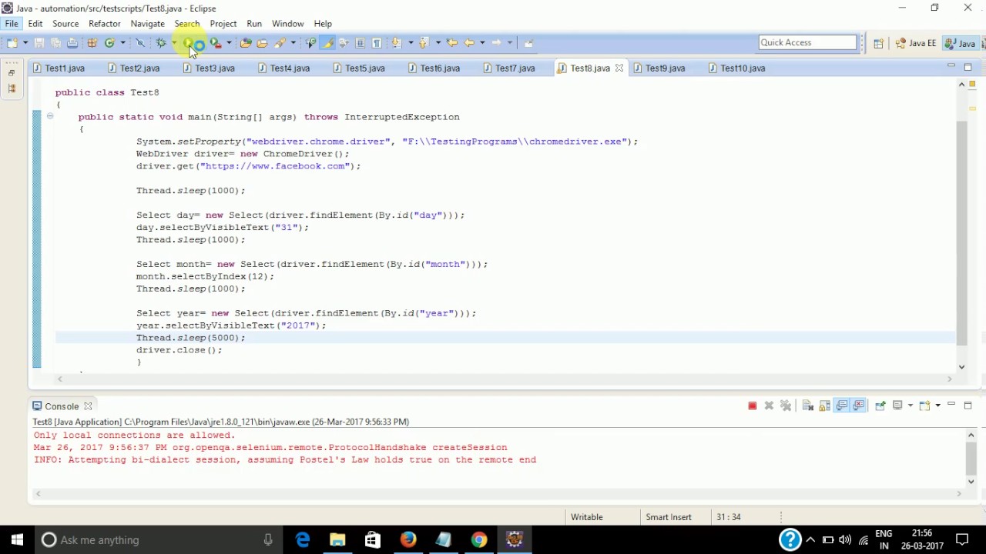Toggle Scroll Lock in Console
986x554 pixels.
[x=824, y=405]
